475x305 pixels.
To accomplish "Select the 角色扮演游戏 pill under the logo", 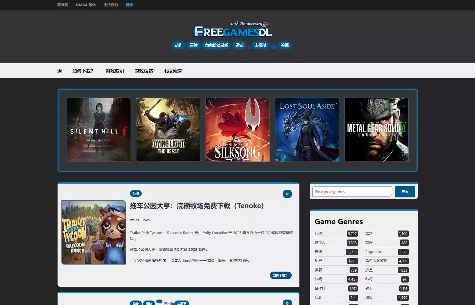I will point(217,45).
